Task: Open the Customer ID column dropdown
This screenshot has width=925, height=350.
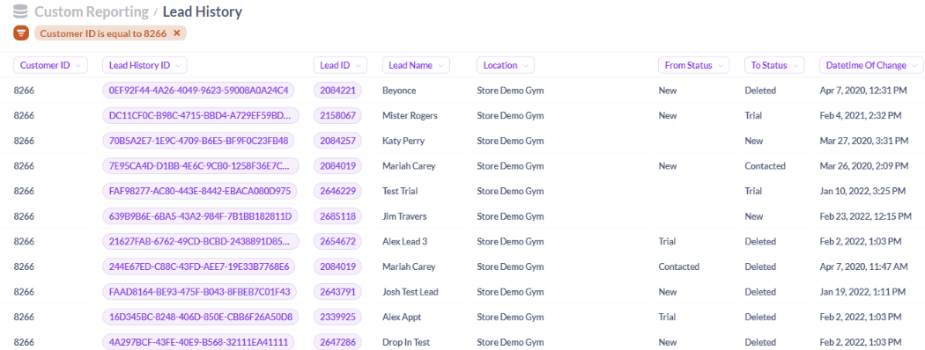Action: coord(50,65)
